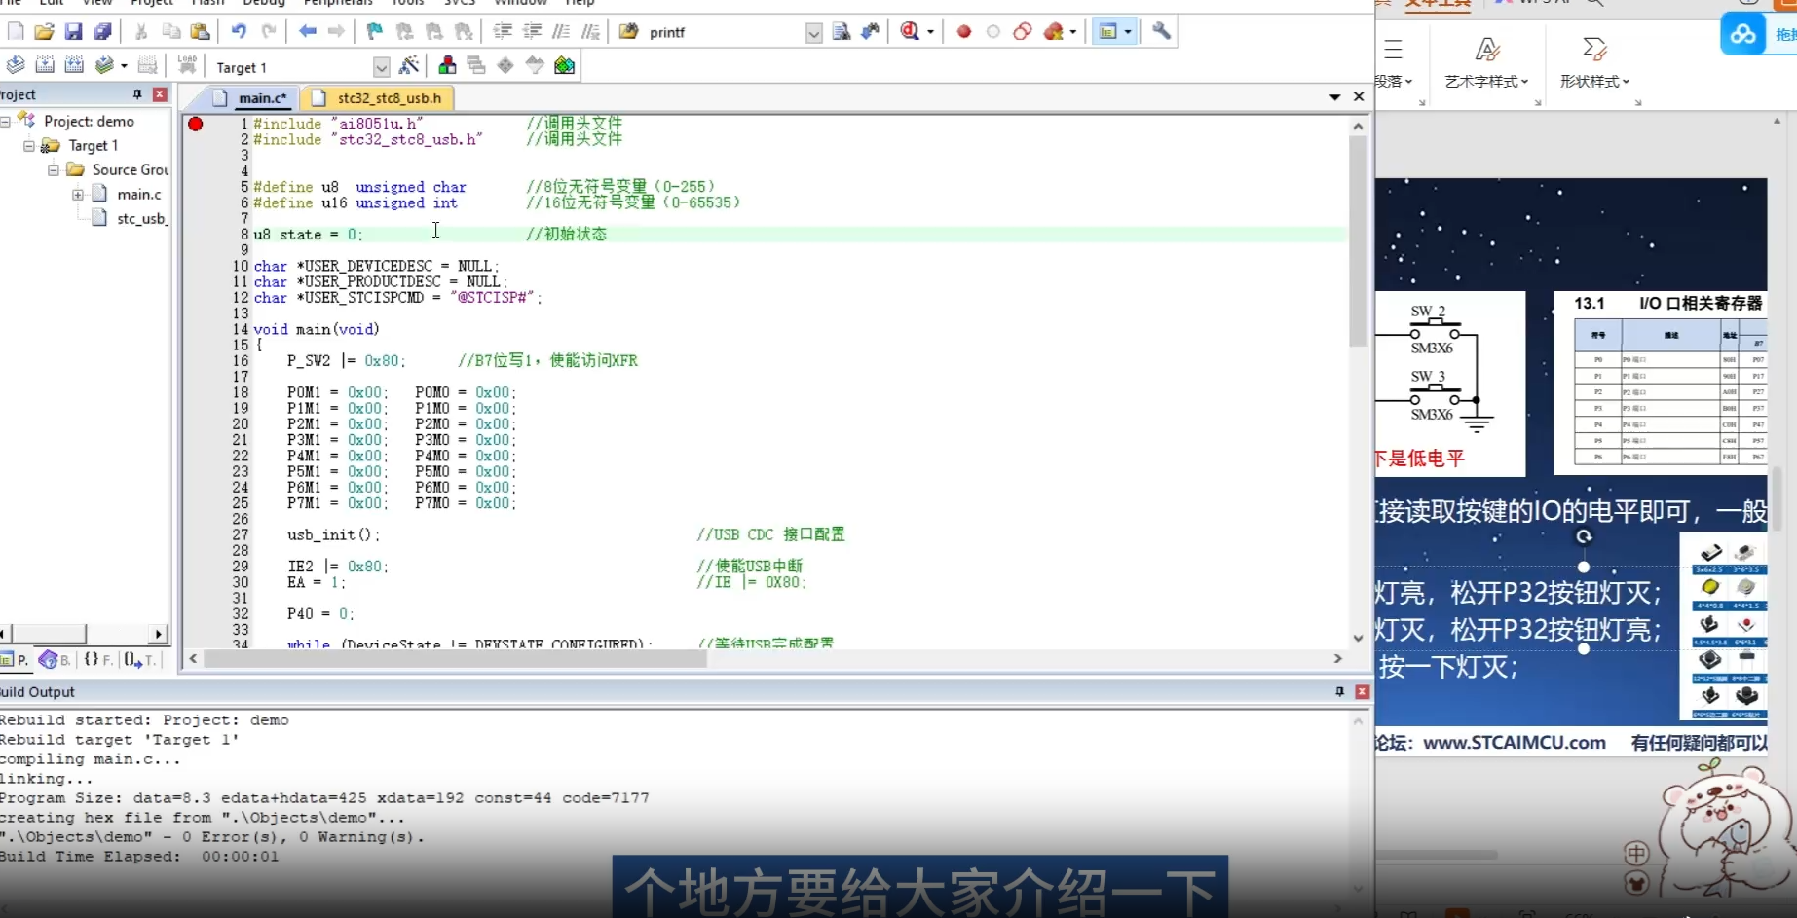
Task: Close the active editor tab with X
Action: click(x=1359, y=96)
